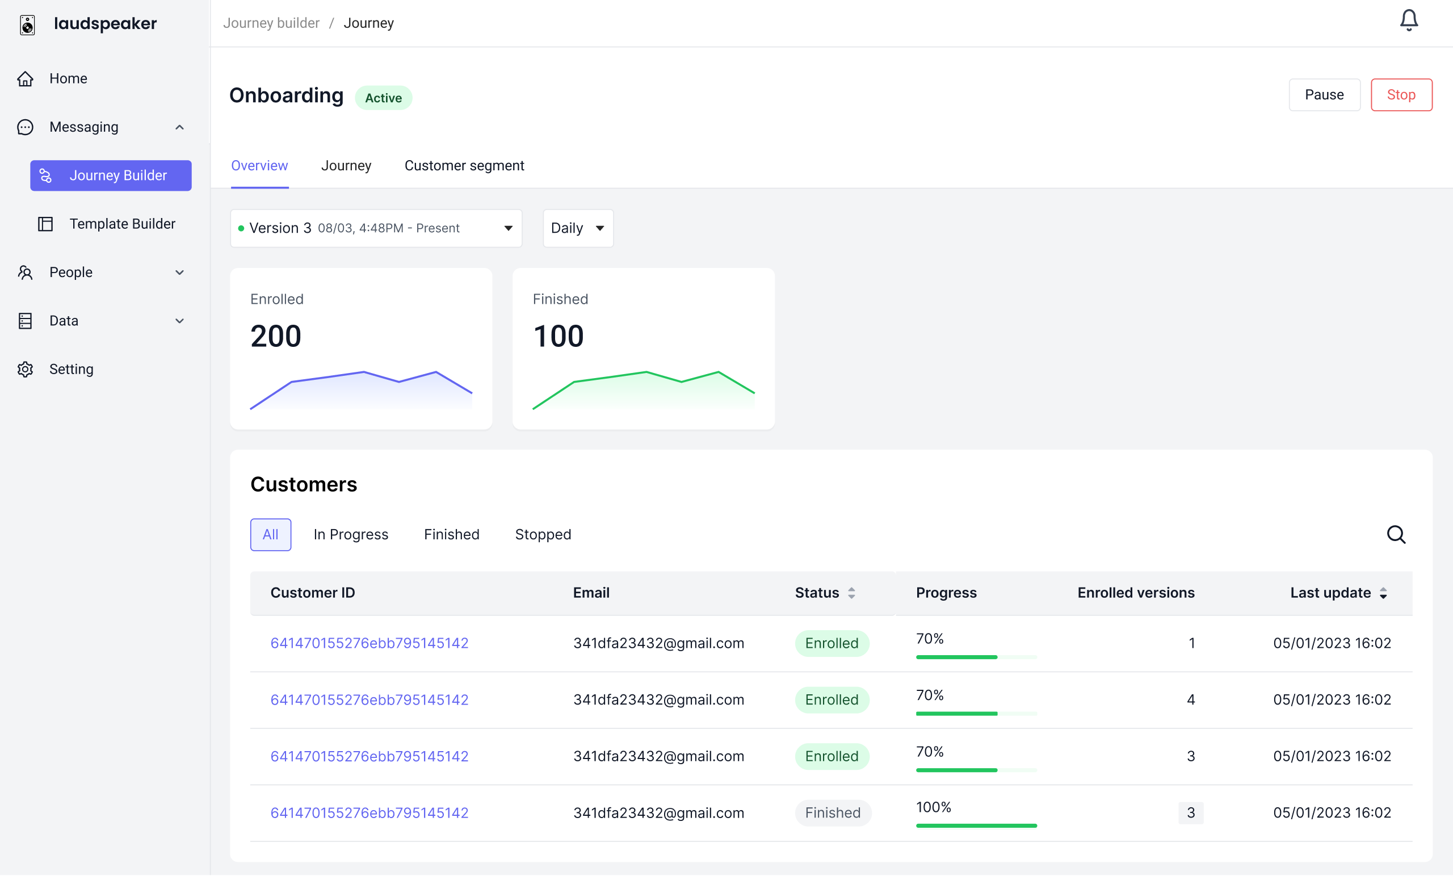The height and width of the screenshot is (876, 1453).
Task: Sort by Status column arrows
Action: [x=851, y=593]
